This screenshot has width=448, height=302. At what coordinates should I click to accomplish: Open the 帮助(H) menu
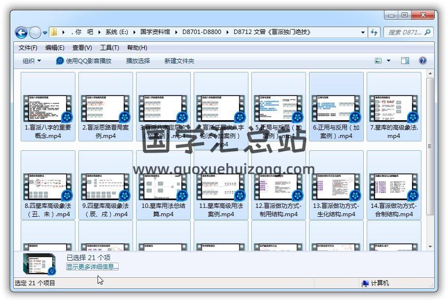pos(137,48)
